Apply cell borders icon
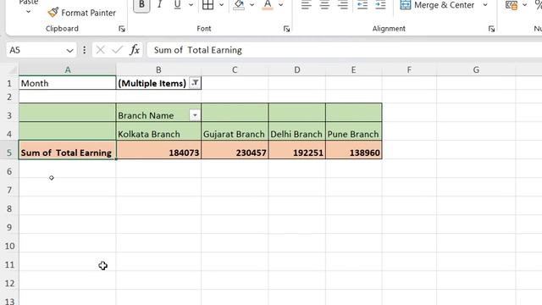 [207, 5]
